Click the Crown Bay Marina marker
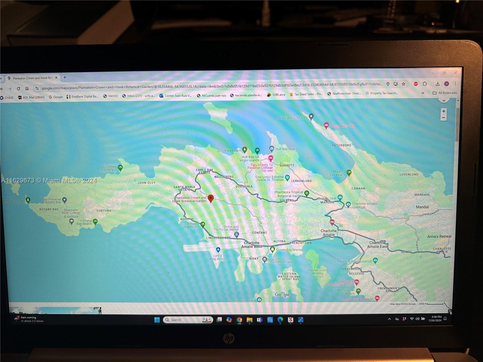This screenshot has width=483, height=362. point(272,249)
